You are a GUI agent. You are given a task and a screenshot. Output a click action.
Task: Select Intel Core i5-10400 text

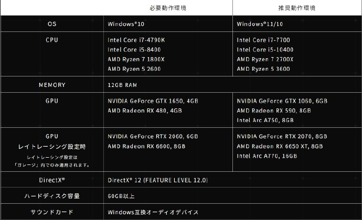(265, 50)
